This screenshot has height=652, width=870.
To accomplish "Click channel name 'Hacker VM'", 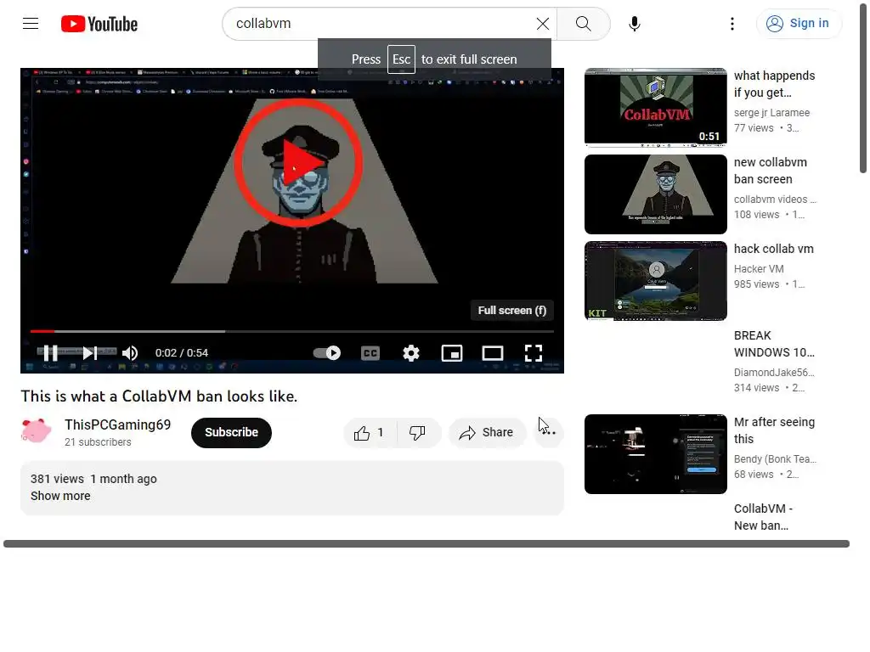I will [x=759, y=269].
